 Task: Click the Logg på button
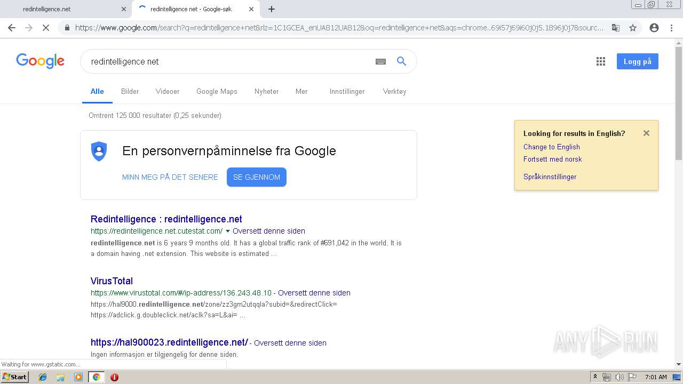pos(637,61)
